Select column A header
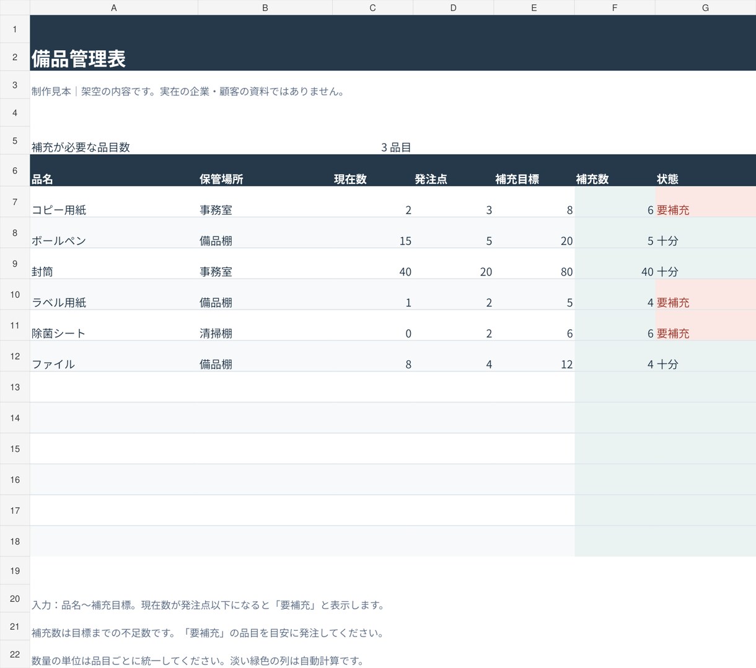 (x=114, y=7)
